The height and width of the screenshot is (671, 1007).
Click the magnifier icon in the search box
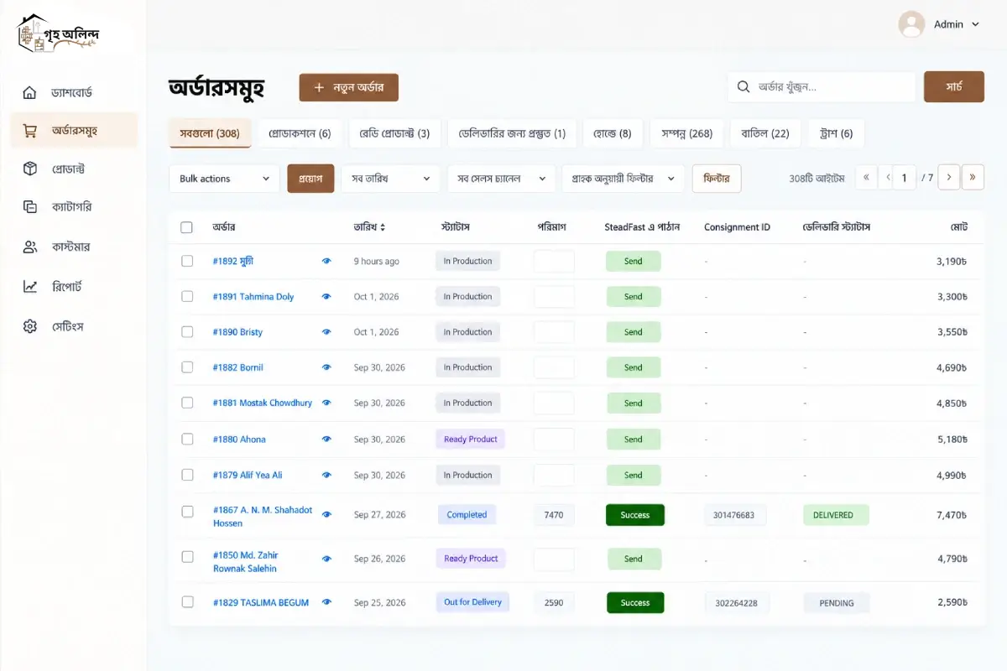point(743,86)
